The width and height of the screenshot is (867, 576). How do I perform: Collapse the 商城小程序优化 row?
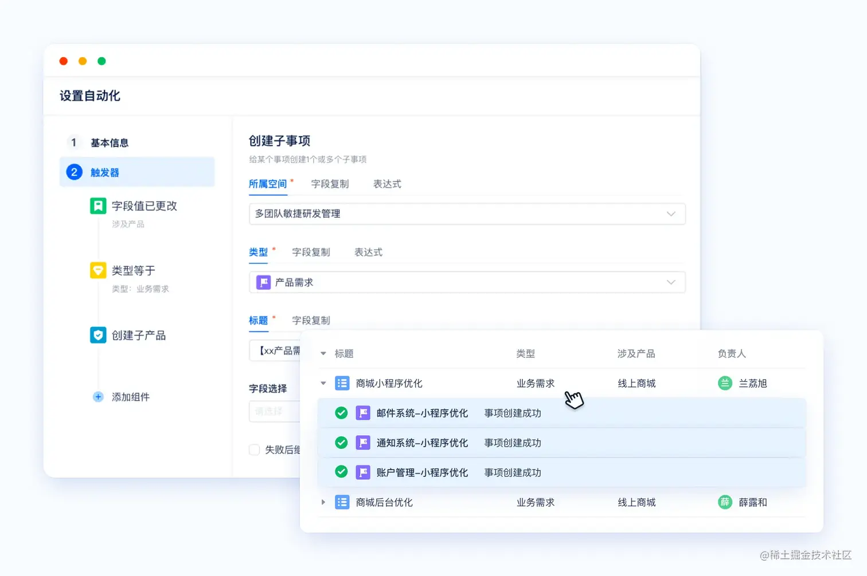323,383
